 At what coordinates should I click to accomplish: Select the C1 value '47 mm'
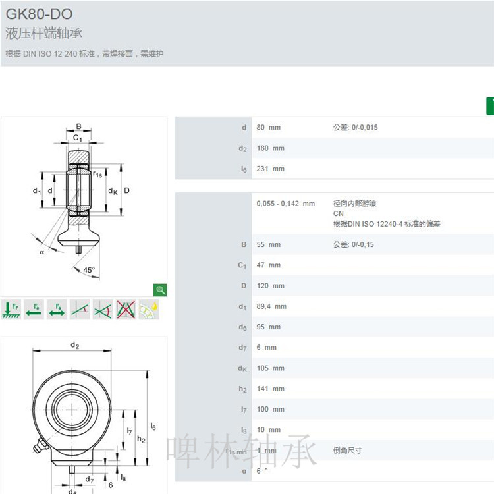click(269, 265)
